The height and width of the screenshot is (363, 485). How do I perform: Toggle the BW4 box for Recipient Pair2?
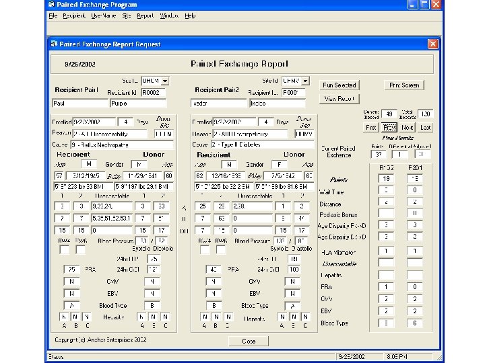point(203,250)
